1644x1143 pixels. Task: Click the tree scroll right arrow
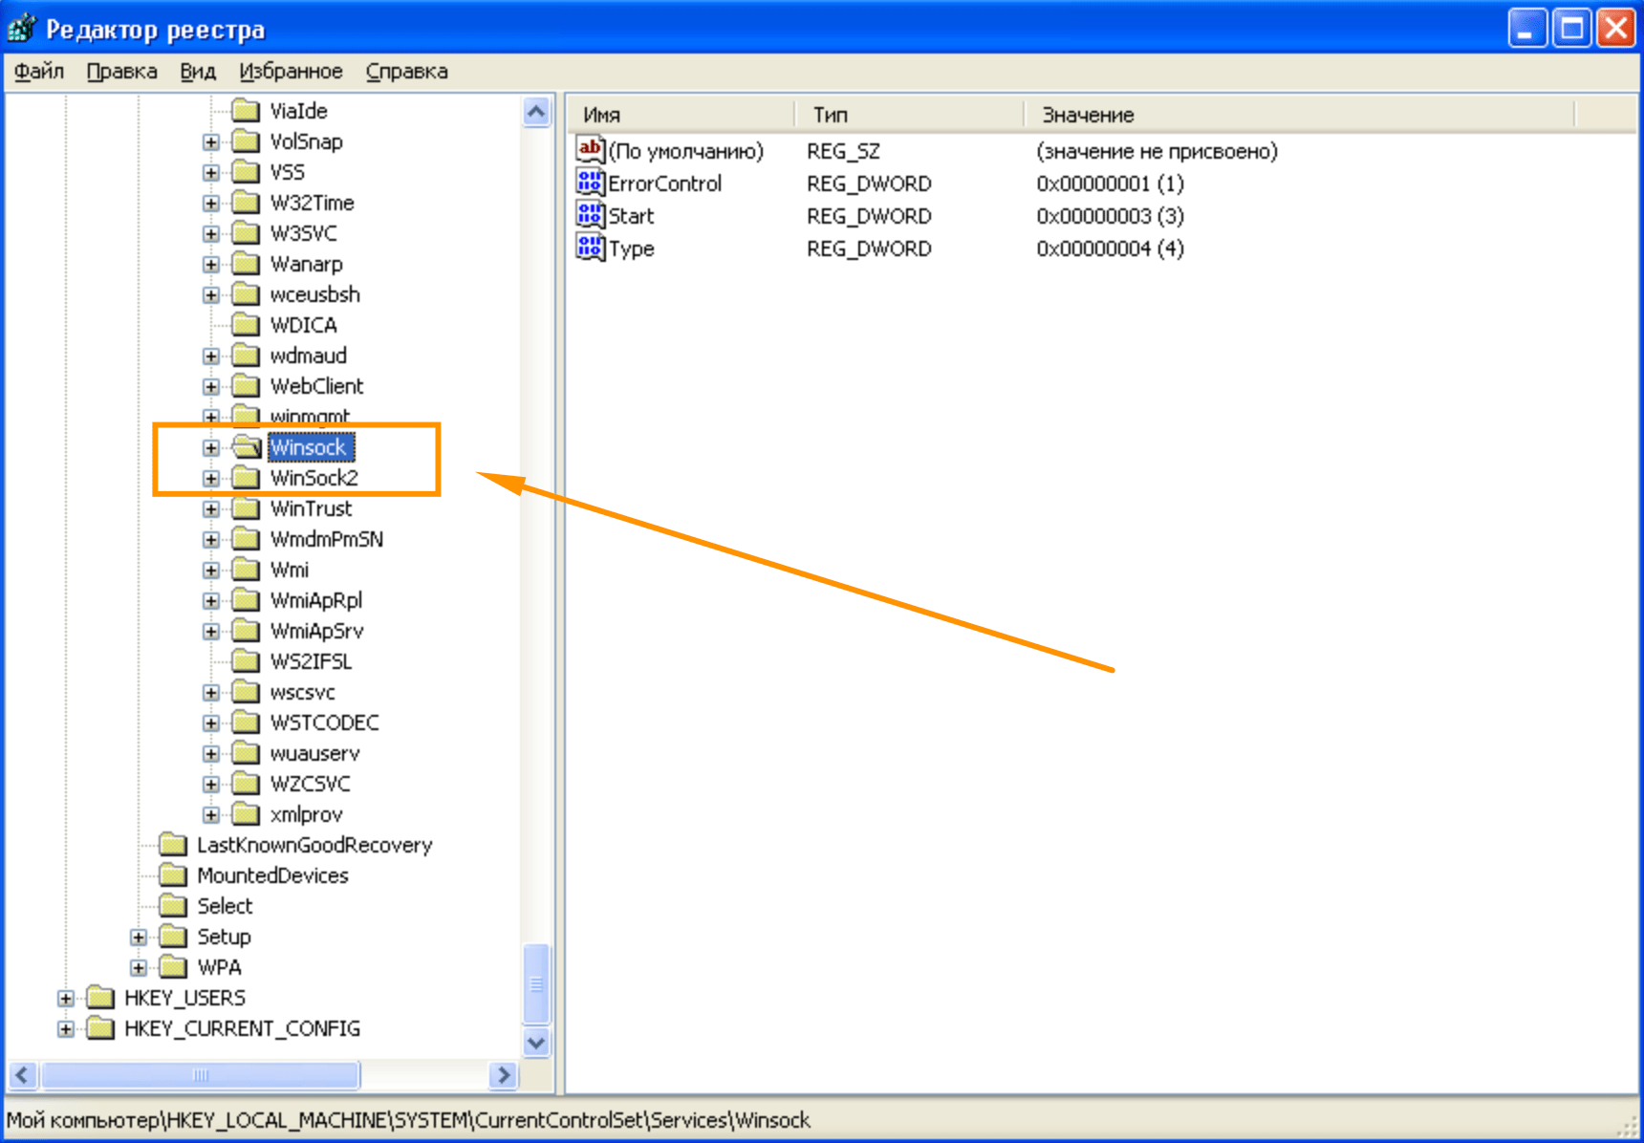point(503,1075)
